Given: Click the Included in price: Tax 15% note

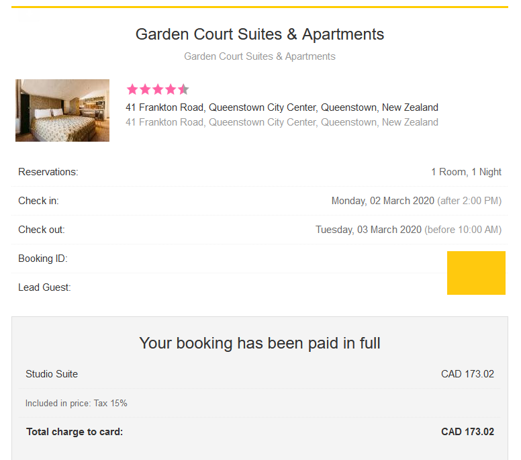Looking at the screenshot, I should pyautogui.click(x=77, y=404).
